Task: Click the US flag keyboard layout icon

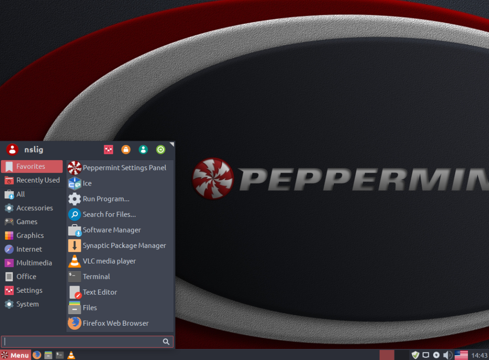Action: pyautogui.click(x=461, y=355)
